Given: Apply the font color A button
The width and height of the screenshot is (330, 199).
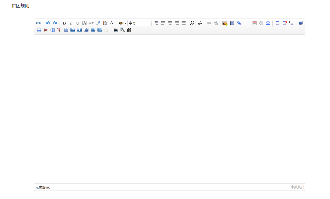Looking at the screenshot, I should click(x=112, y=23).
